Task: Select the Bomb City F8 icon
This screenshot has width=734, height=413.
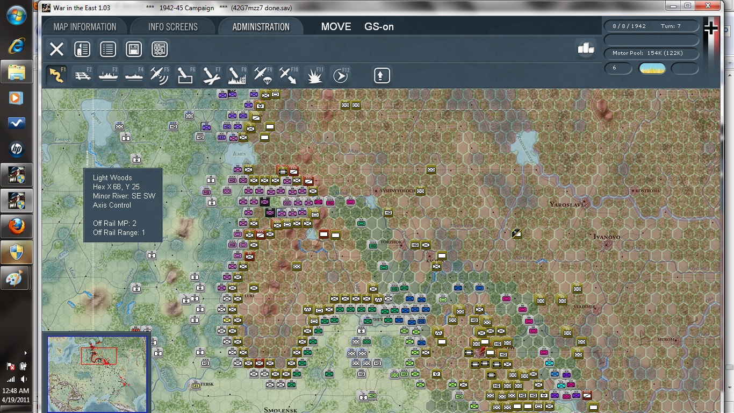Action: tap(237, 76)
